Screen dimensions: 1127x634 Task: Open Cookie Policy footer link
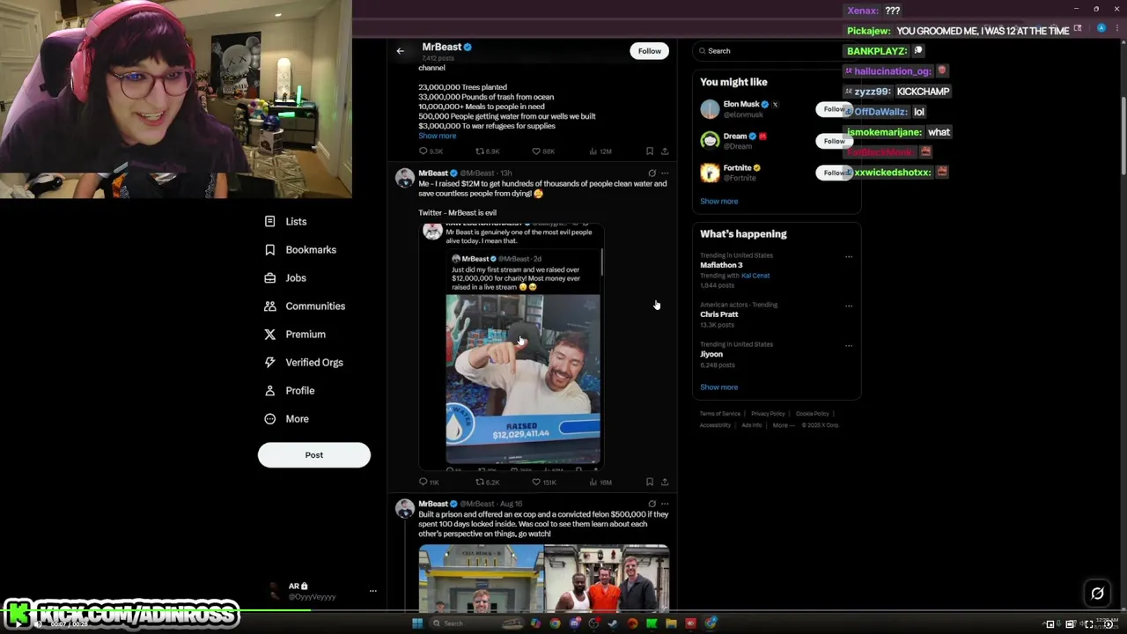coord(812,414)
